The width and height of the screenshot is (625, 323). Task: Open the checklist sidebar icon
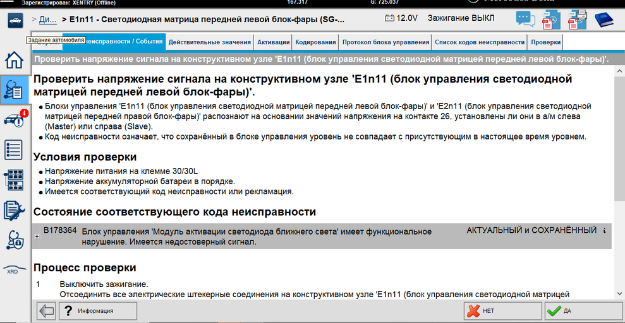[13, 150]
